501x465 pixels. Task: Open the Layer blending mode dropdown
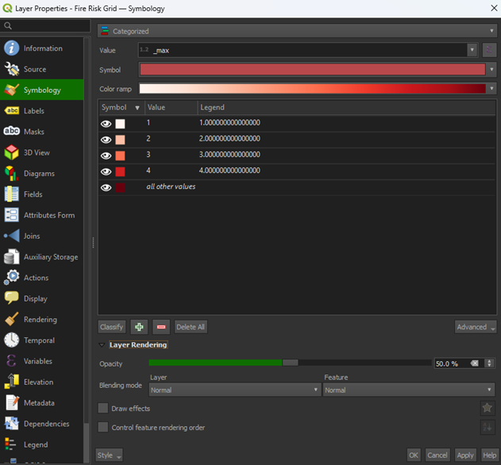[x=234, y=390]
